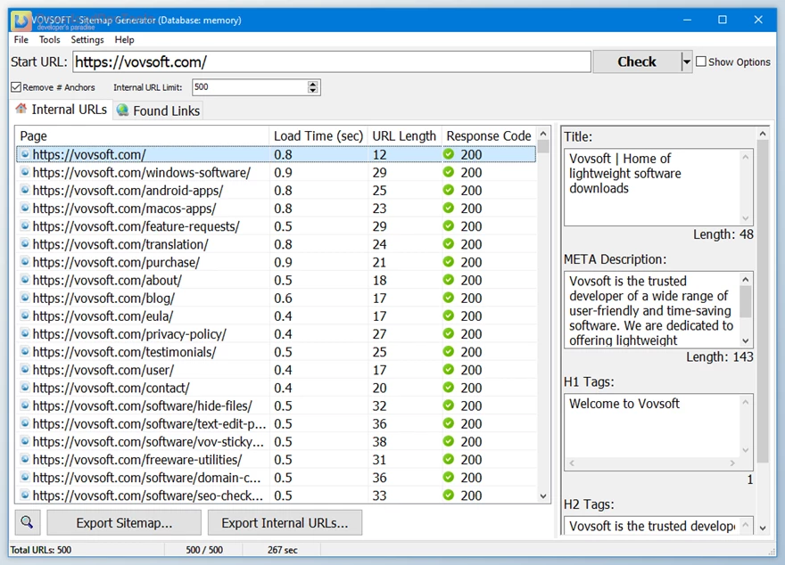Sort by Load Time (sec) column header
785x565 pixels.
coord(318,135)
